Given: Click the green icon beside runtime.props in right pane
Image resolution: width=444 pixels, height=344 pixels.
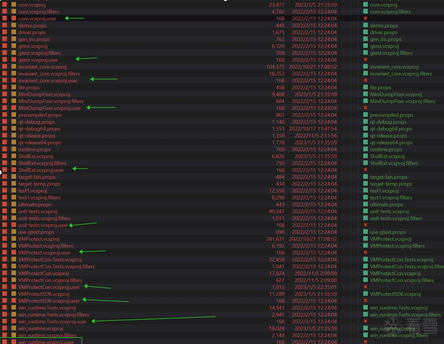Looking at the screenshot, I should tap(366, 149).
